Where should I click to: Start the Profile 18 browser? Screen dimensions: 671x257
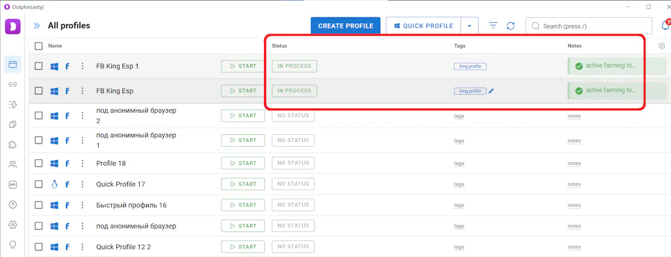243,163
